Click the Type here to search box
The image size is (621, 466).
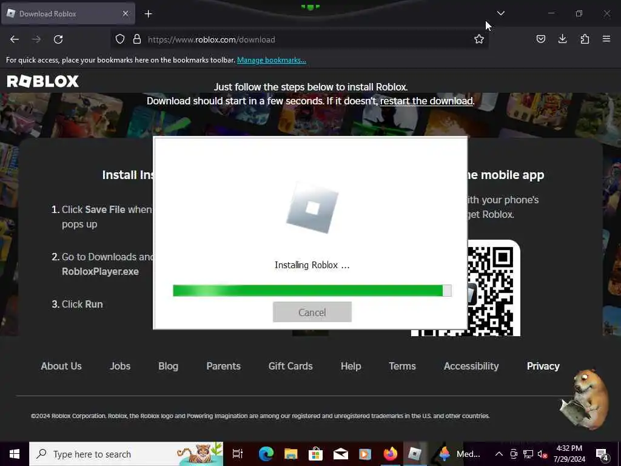[126, 454]
